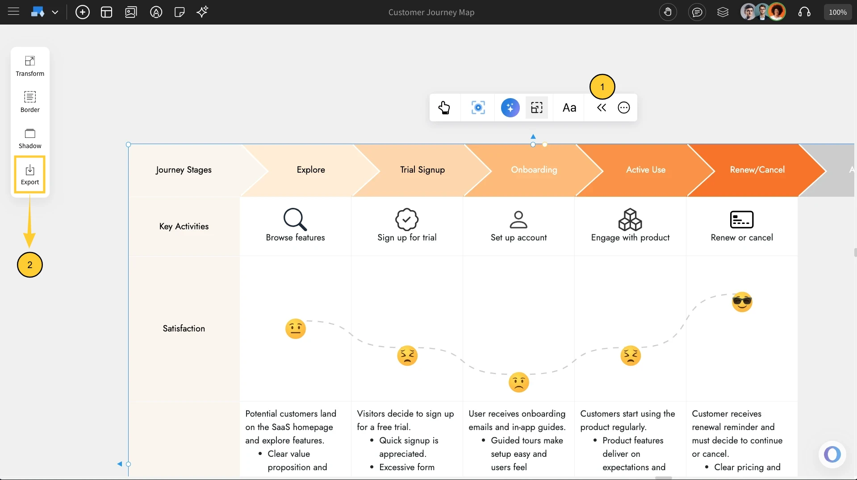Open the templates panel icon
The image size is (857, 480).
(x=107, y=12)
